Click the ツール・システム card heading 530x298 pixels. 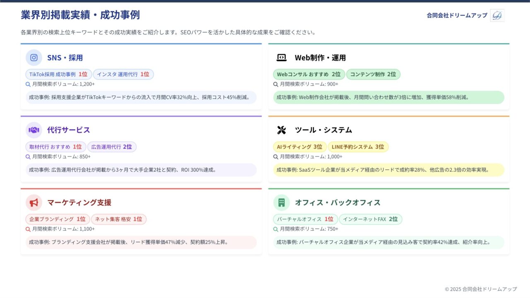point(323,130)
